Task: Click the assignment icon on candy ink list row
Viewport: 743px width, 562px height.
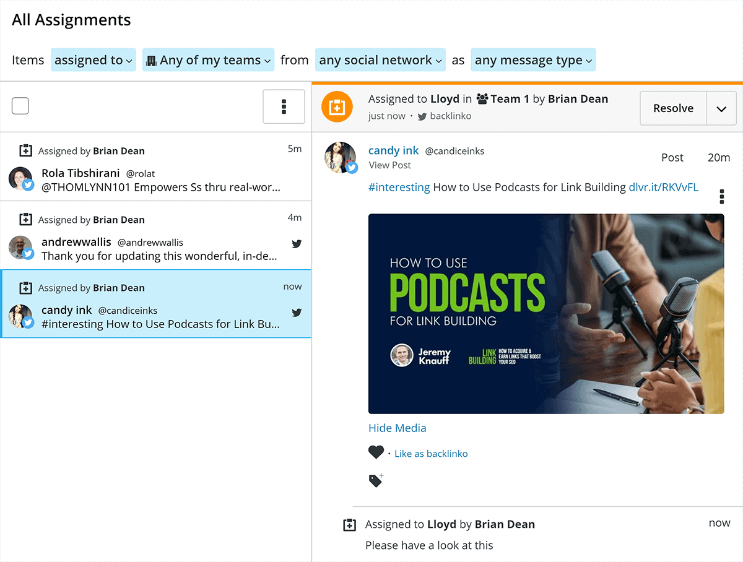Action: coord(25,287)
